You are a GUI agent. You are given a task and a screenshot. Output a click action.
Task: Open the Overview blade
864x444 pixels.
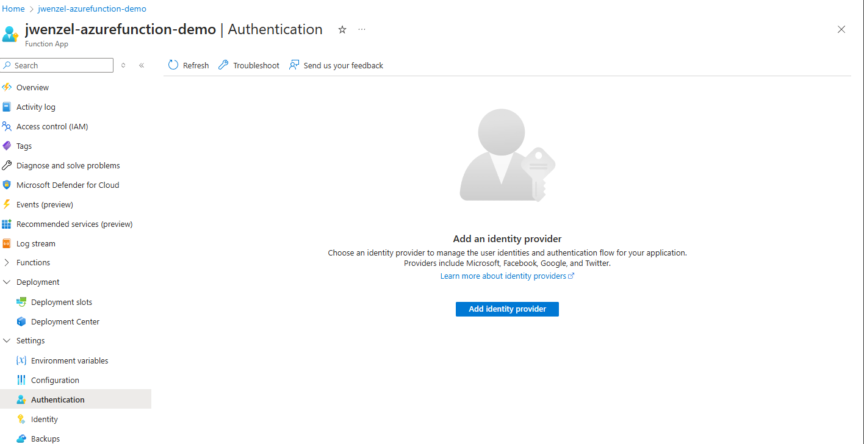[32, 87]
